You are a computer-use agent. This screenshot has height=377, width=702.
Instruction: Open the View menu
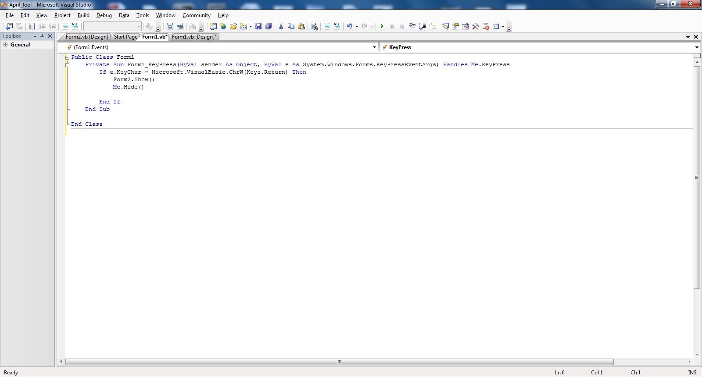(x=42, y=15)
